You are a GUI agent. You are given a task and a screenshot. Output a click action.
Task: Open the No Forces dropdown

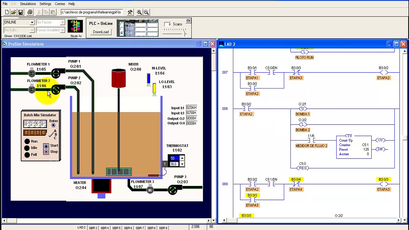click(63, 22)
